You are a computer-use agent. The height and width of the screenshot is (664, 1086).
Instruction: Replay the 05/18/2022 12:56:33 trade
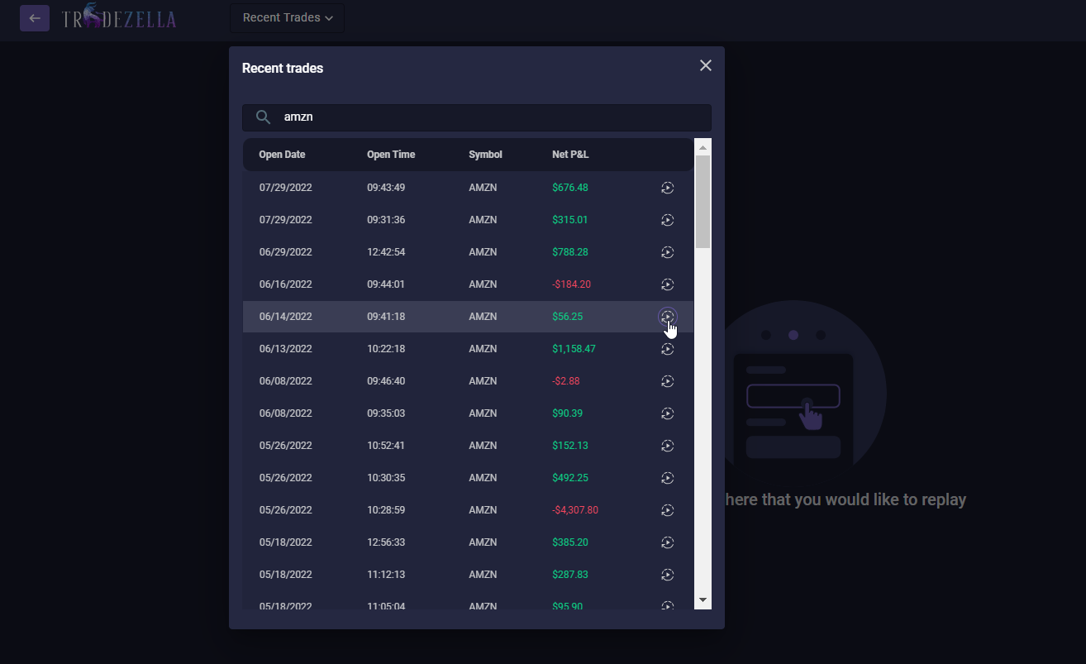[667, 542]
